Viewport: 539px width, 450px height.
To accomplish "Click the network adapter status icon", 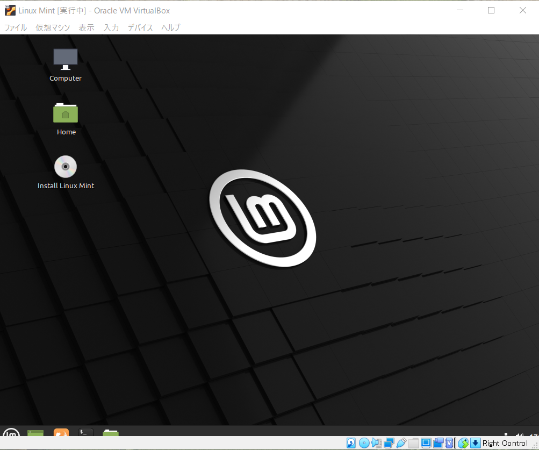I will 389,443.
